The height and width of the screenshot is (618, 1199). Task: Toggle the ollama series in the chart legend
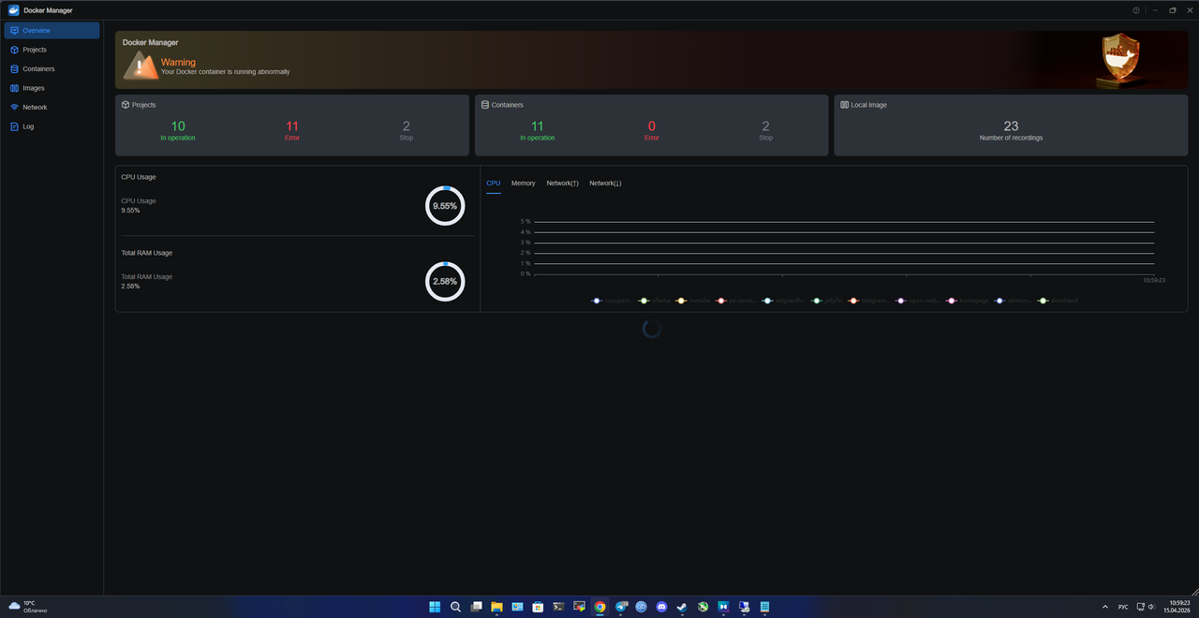pyautogui.click(x=654, y=301)
